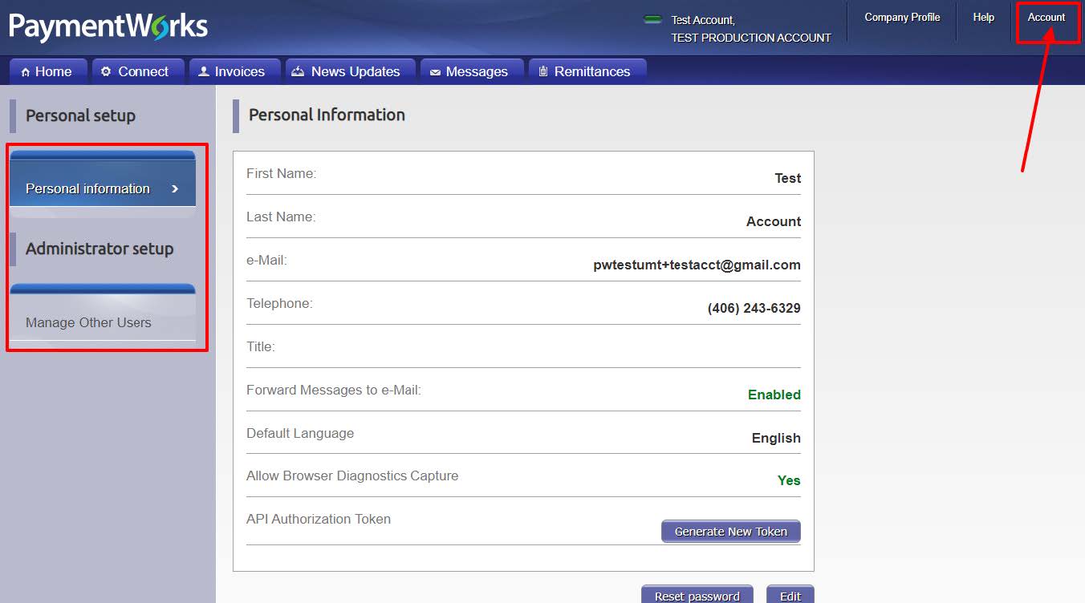Open the Company Profile menu
1085x603 pixels.
pyautogui.click(x=901, y=16)
